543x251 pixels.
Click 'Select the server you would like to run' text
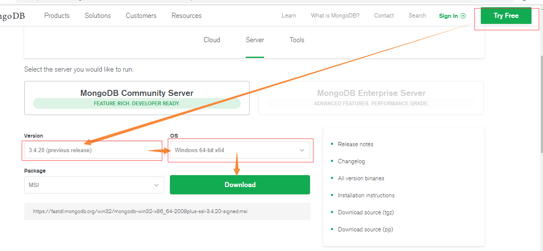click(x=79, y=69)
